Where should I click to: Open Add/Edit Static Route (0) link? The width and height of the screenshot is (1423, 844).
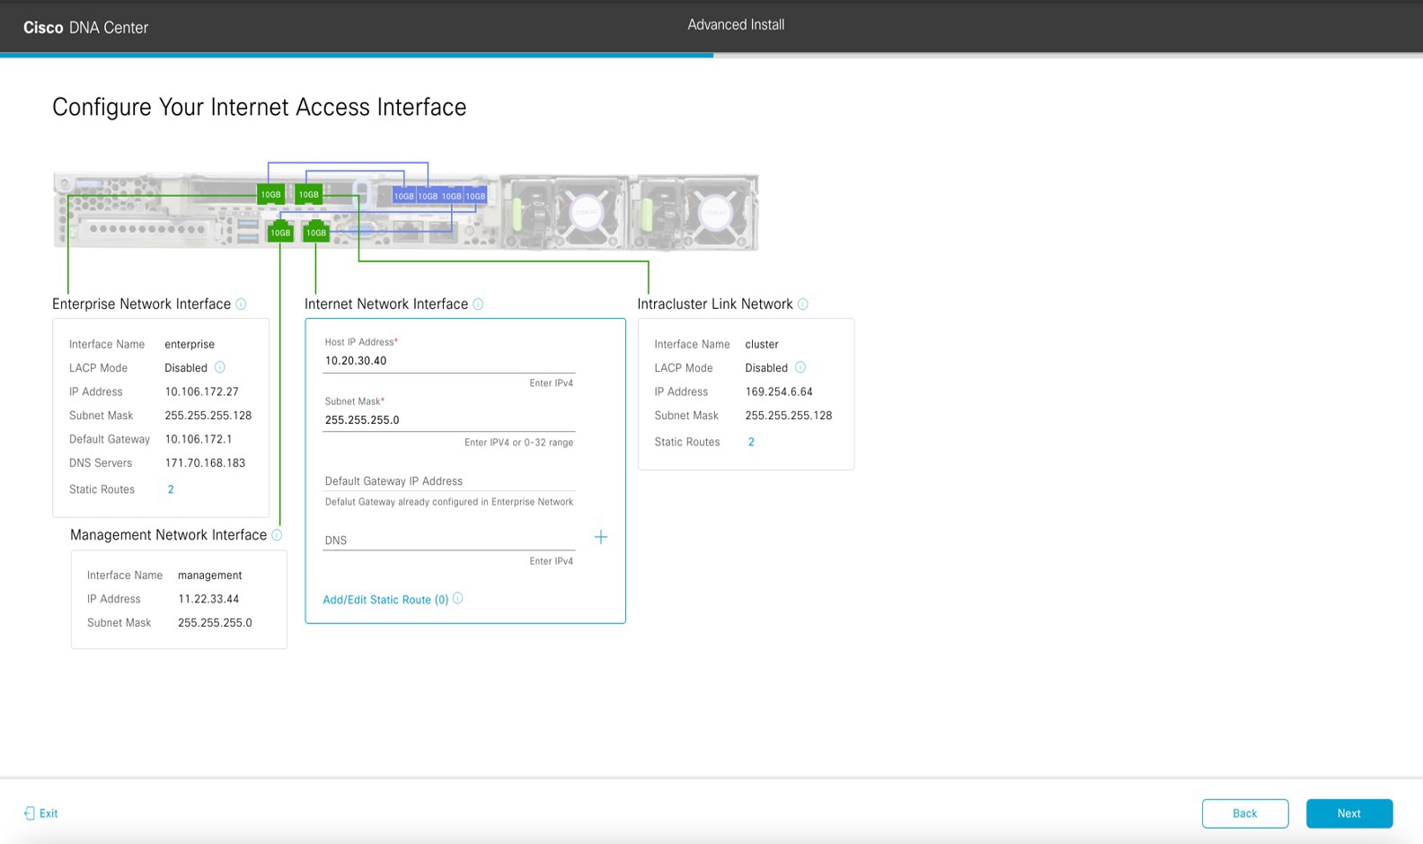384,600
